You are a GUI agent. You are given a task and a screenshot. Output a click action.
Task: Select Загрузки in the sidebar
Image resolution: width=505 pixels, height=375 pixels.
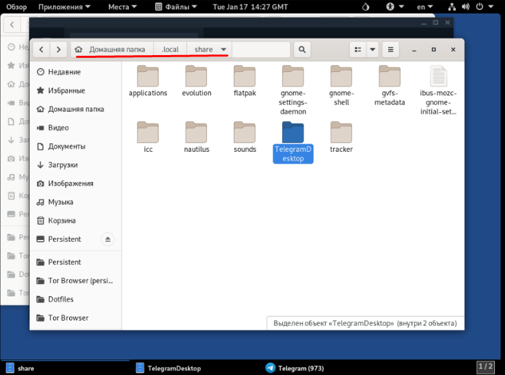[x=62, y=165]
